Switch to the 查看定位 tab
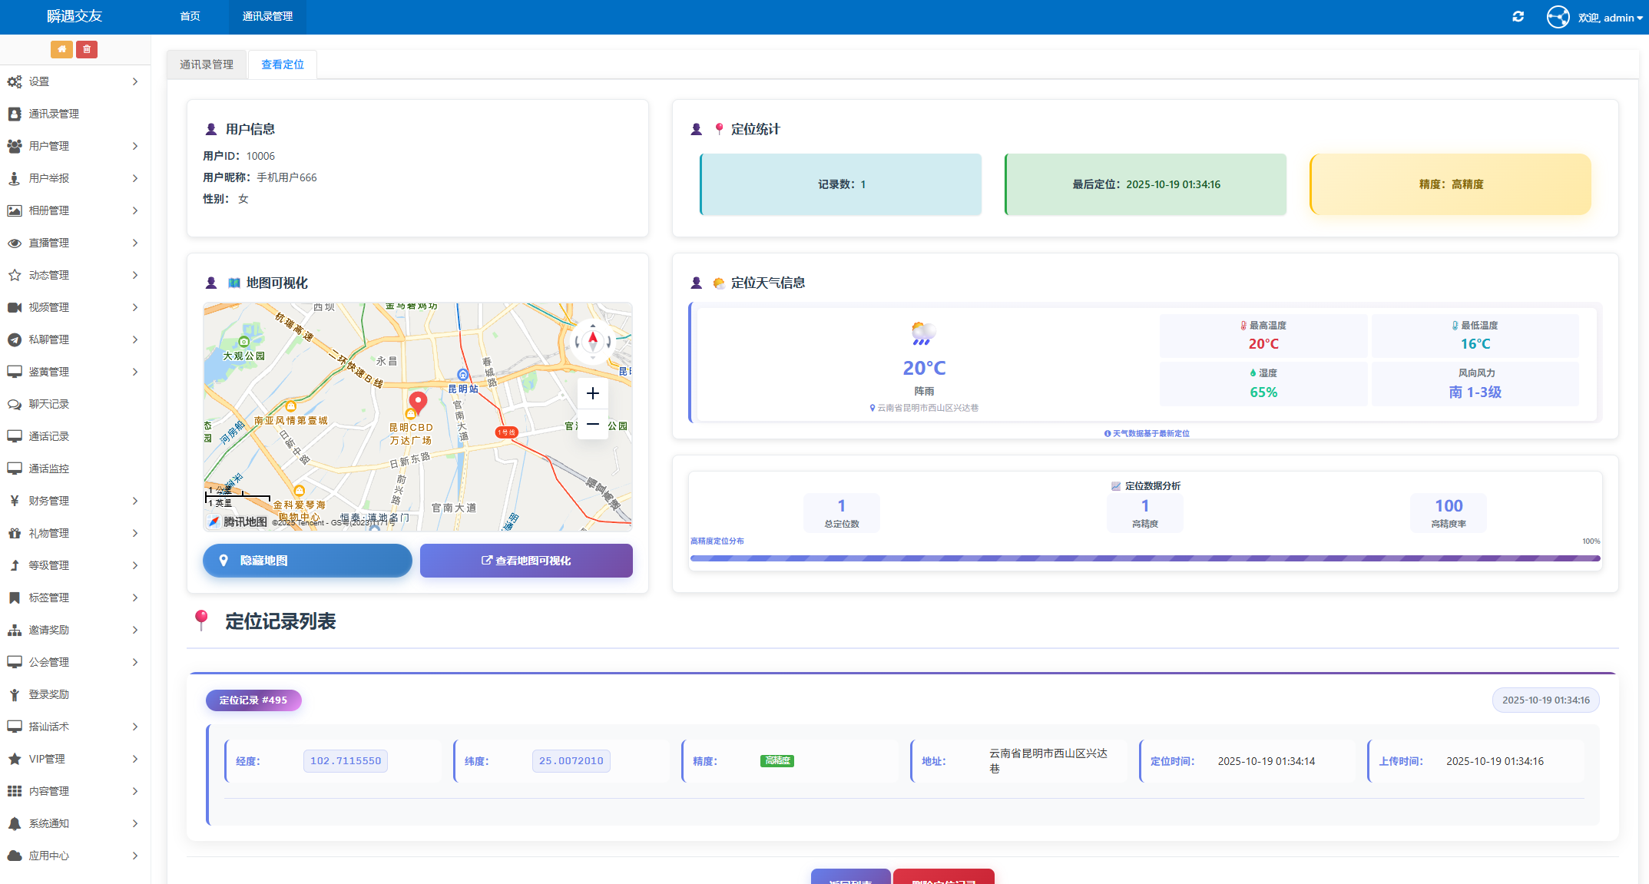This screenshot has height=884, width=1649. pyautogui.click(x=282, y=65)
